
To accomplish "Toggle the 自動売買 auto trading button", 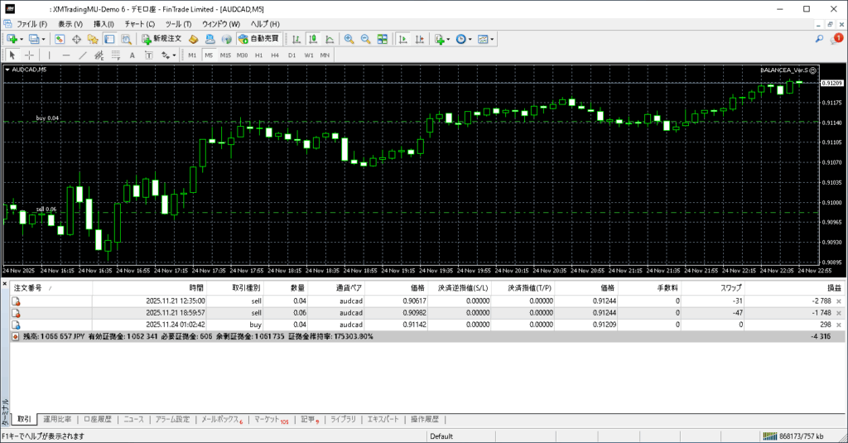I will tap(258, 39).
